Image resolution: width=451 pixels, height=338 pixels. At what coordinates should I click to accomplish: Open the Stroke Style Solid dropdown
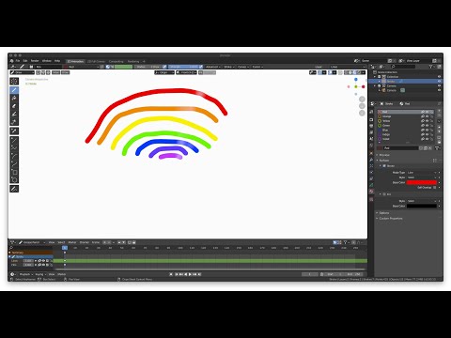click(422, 177)
